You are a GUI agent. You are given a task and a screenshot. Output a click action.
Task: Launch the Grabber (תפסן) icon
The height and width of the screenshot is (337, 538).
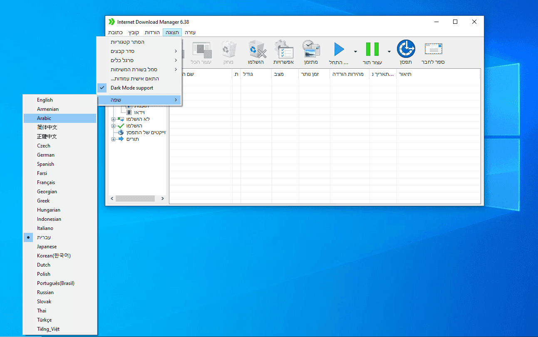406,49
